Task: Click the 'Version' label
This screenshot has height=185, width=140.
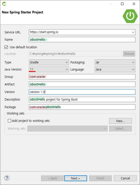Action: [10, 92]
